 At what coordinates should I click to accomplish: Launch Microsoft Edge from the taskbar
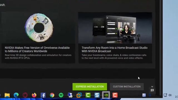pos(16,95)
